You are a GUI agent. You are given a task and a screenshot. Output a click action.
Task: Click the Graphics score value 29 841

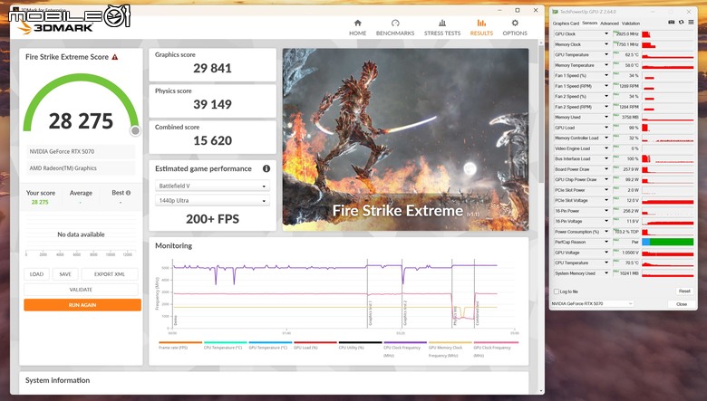[212, 69]
